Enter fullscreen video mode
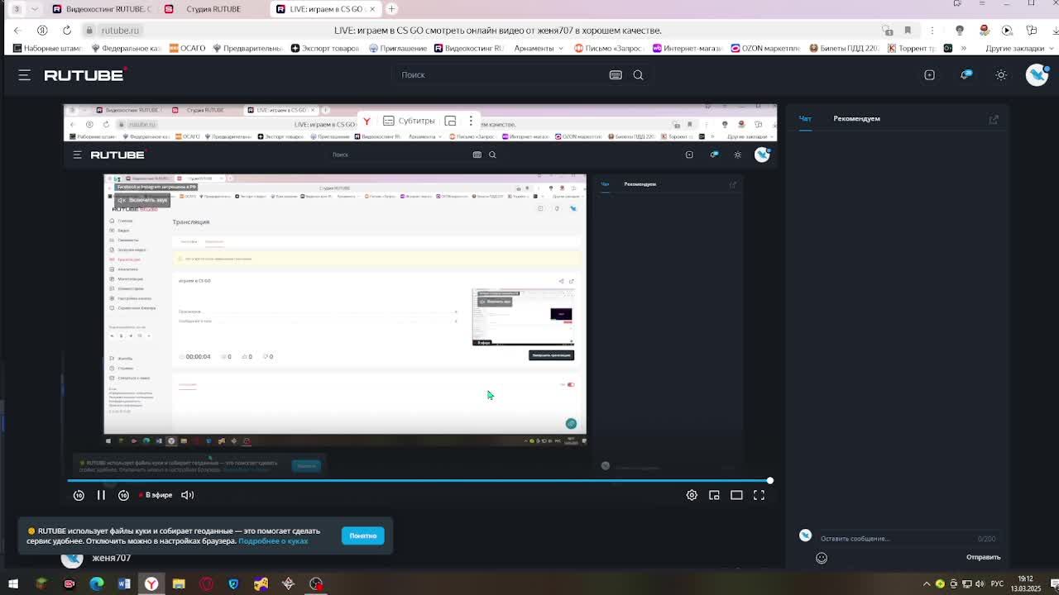The width and height of the screenshot is (1059, 595). click(759, 495)
